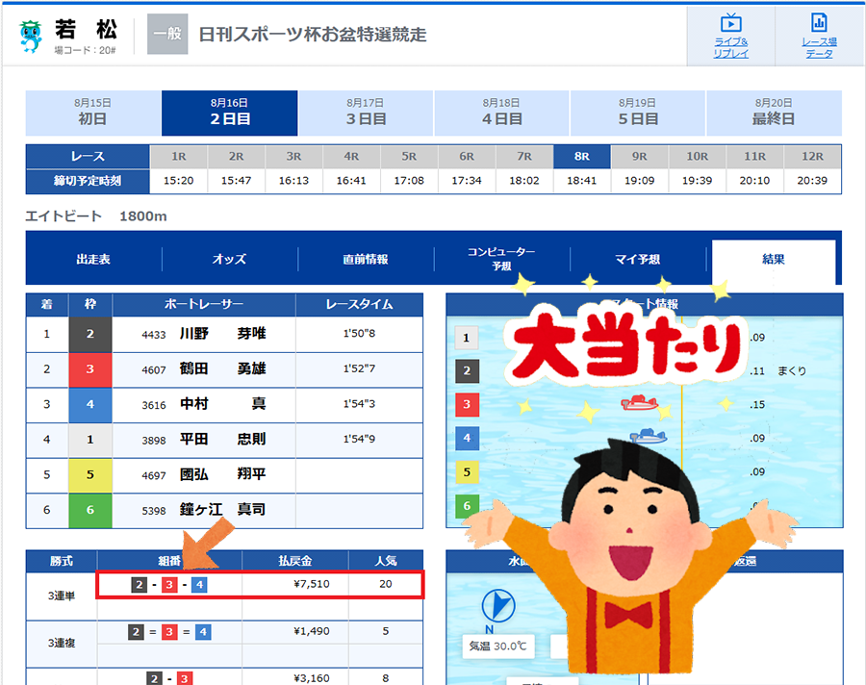Click racer name 平田 忠則
The height and width of the screenshot is (685, 866).
[x=222, y=439]
